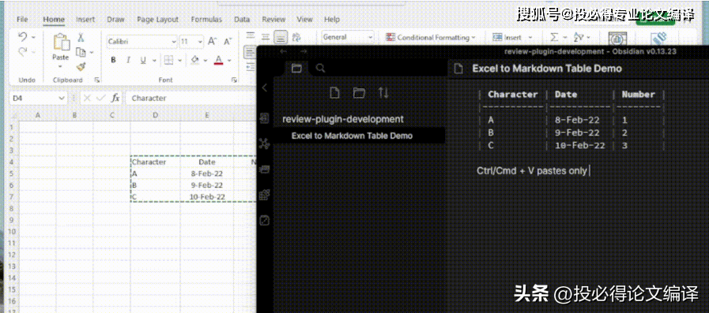
Task: Click Obsidian's new folder icon
Action: (359, 93)
